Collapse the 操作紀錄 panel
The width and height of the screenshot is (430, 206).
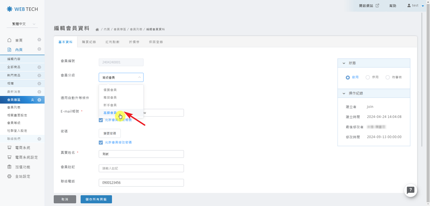pos(344,93)
